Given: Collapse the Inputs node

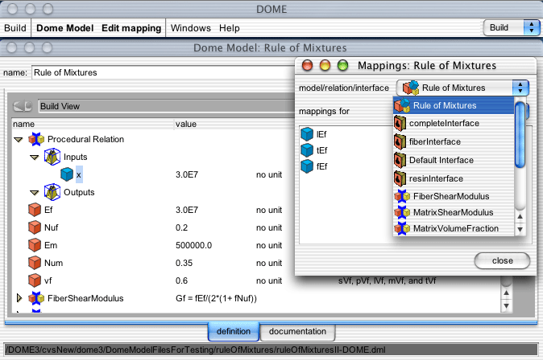Looking at the screenshot, I should click(x=35, y=157).
